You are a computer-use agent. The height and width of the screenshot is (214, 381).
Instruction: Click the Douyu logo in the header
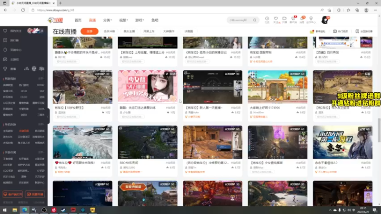click(x=55, y=20)
